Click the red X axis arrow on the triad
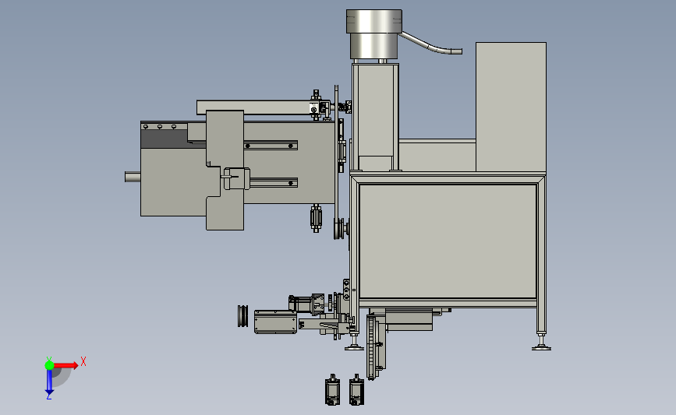Screen dimensions: 676x415 (66, 365)
